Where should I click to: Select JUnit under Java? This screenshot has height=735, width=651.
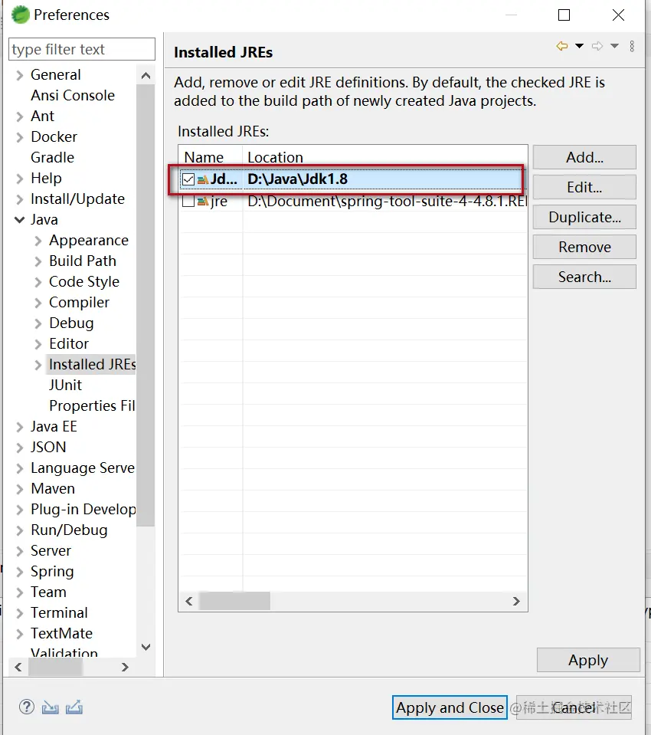[66, 385]
